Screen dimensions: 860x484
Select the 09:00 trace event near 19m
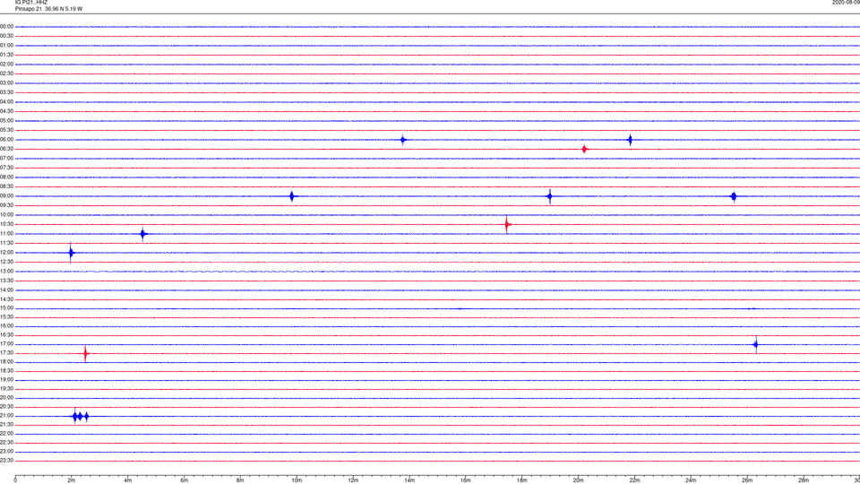549,196
